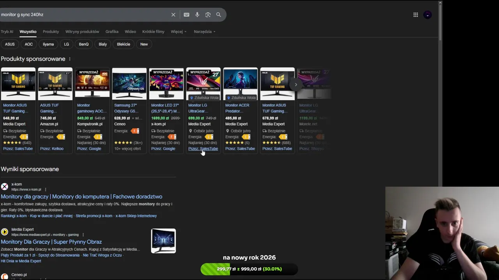The width and height of the screenshot is (499, 280).
Task: Open Samsung 27" Odyssey G5 thumbnail image
Action: (129, 84)
